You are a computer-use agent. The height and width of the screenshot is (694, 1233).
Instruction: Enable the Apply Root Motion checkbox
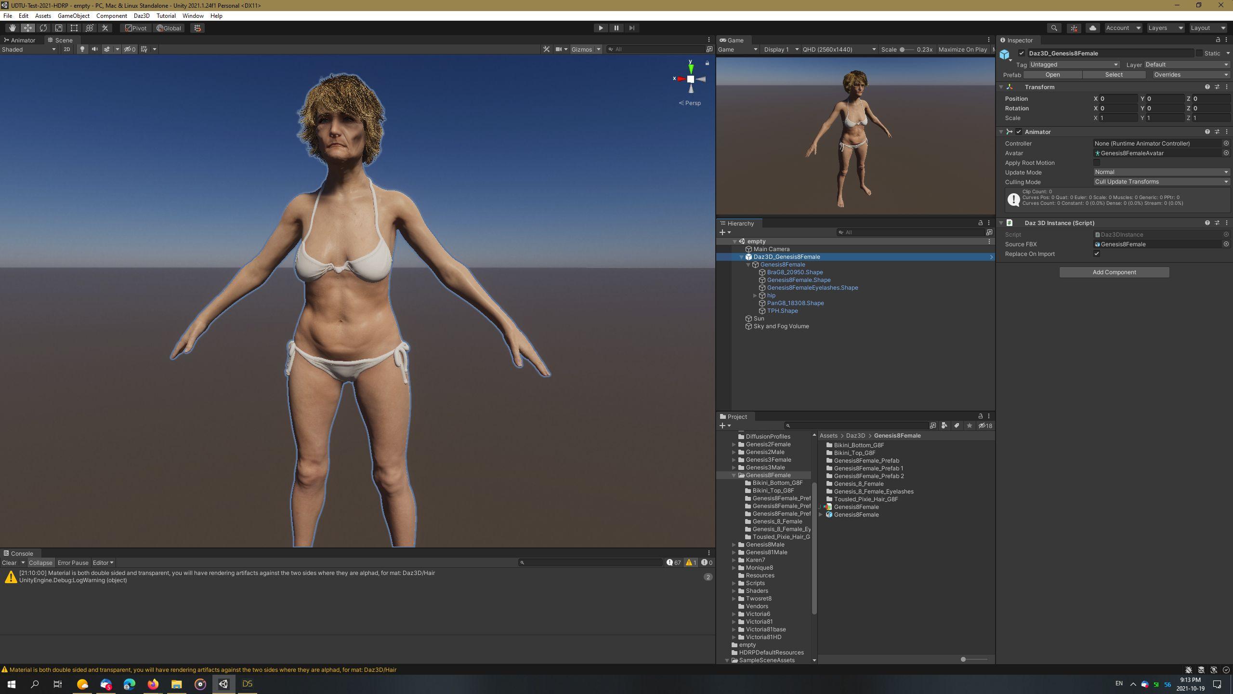(x=1097, y=163)
